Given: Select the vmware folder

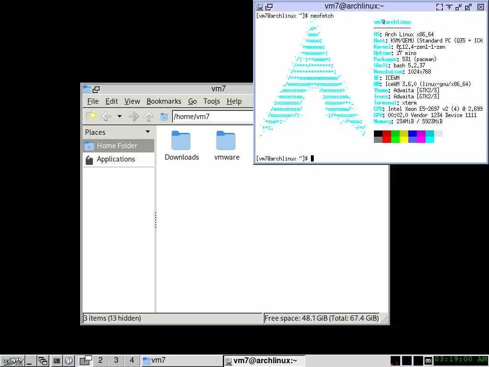Looking at the screenshot, I should (x=227, y=146).
